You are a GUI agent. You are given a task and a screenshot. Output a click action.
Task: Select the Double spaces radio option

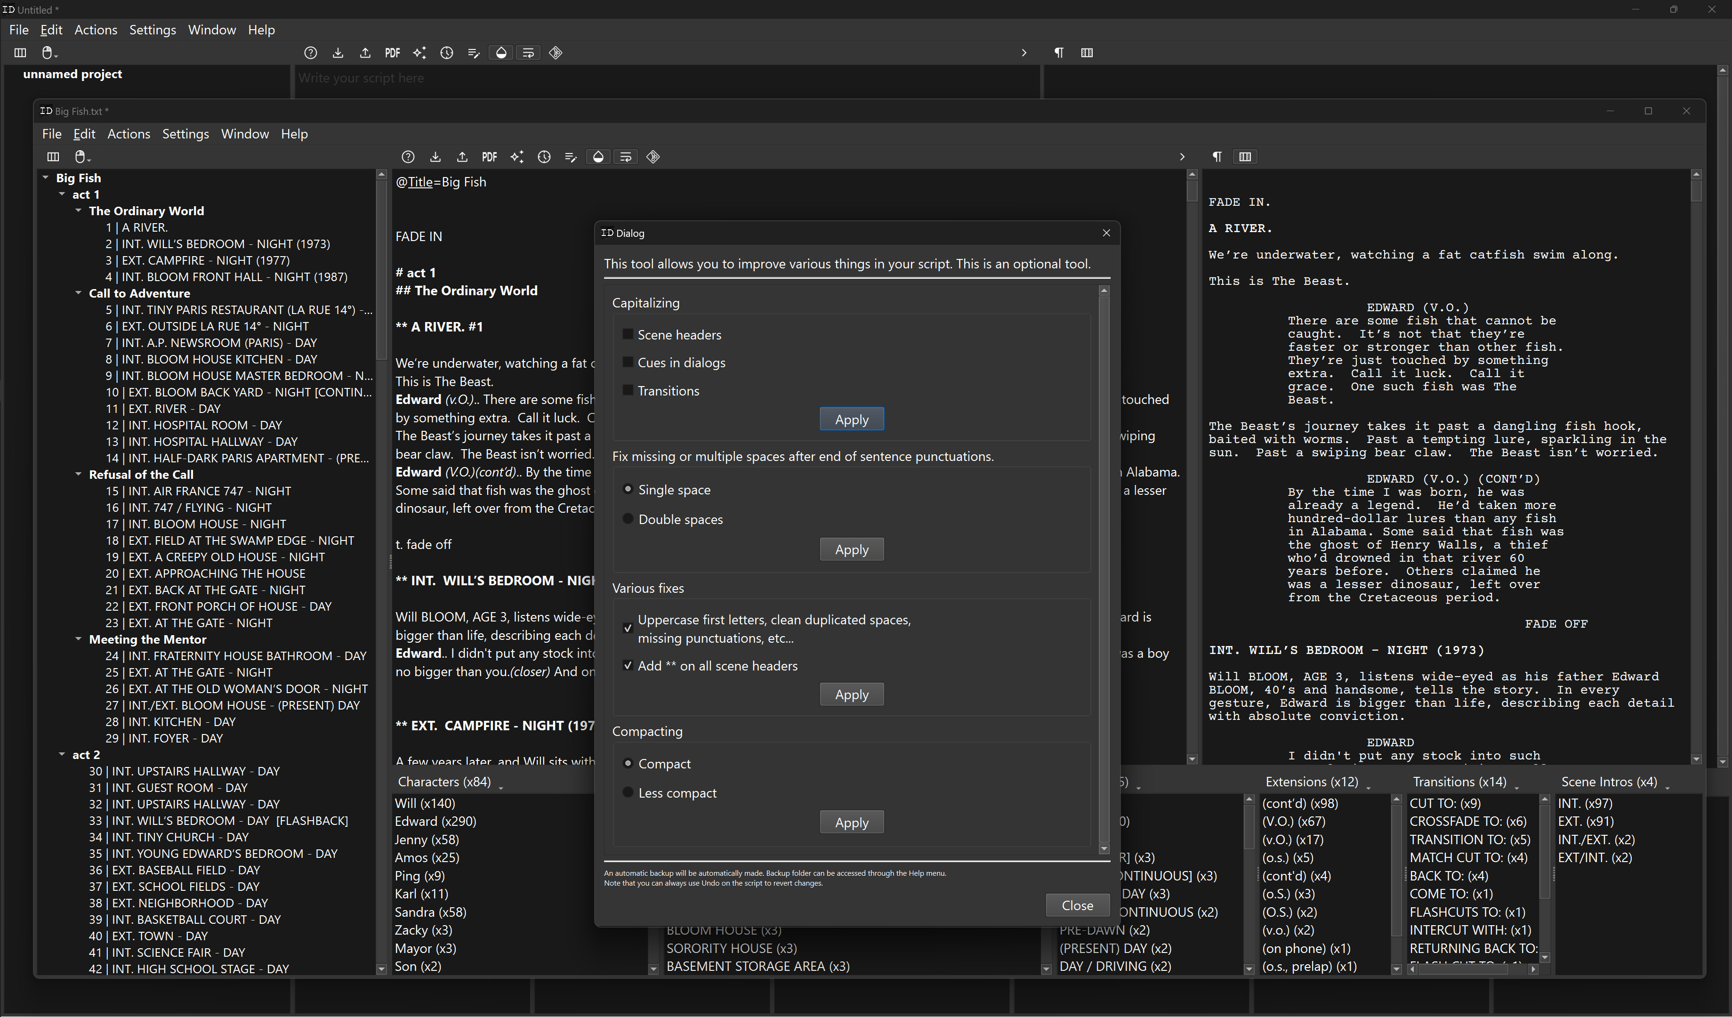628,519
